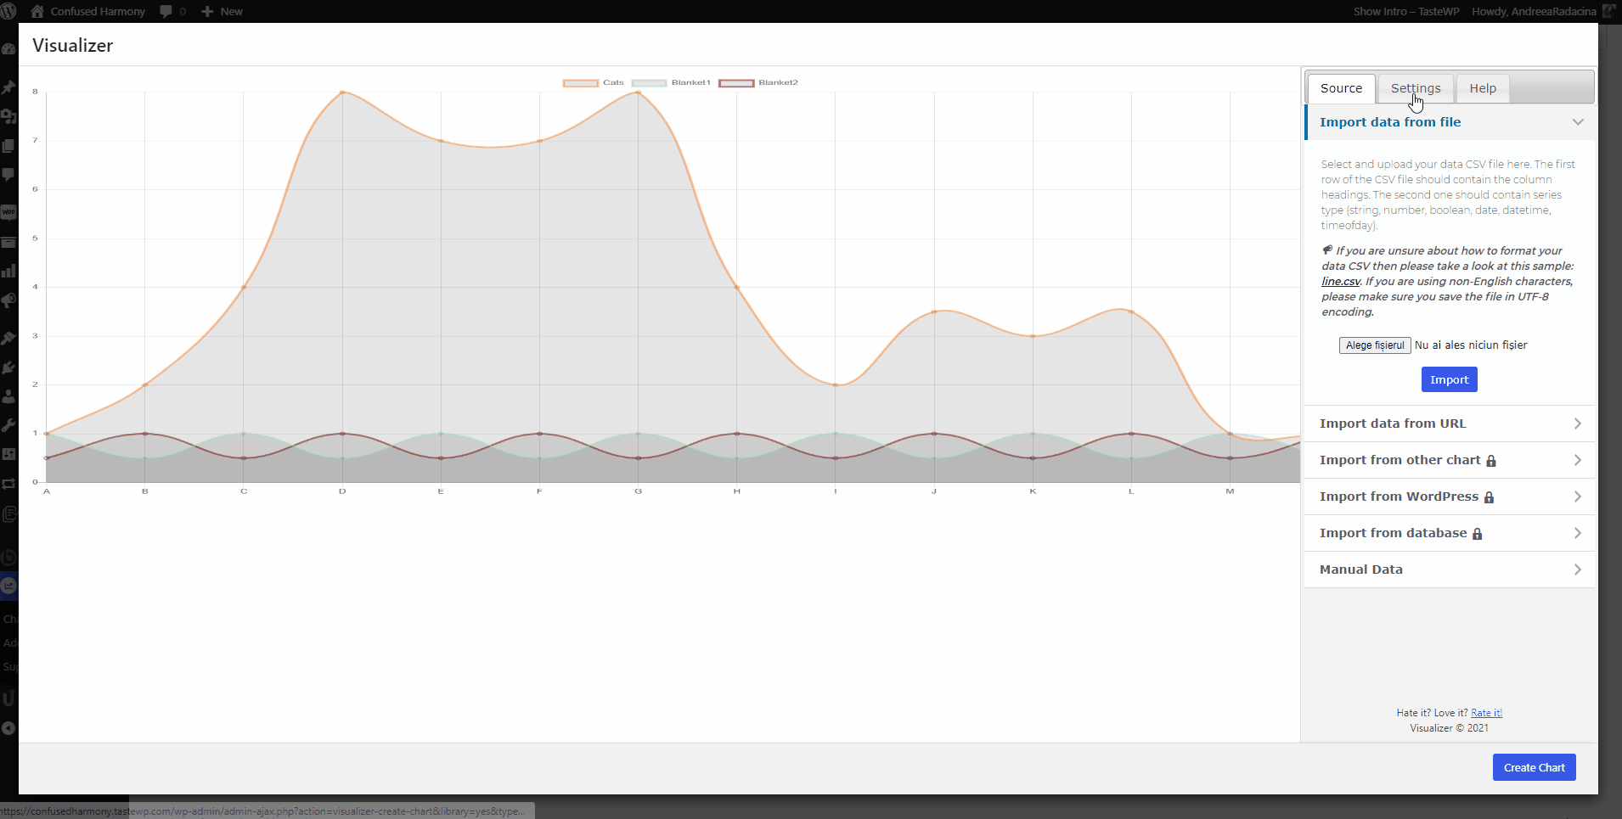Click the lock icon next to Import from database

(1478, 534)
